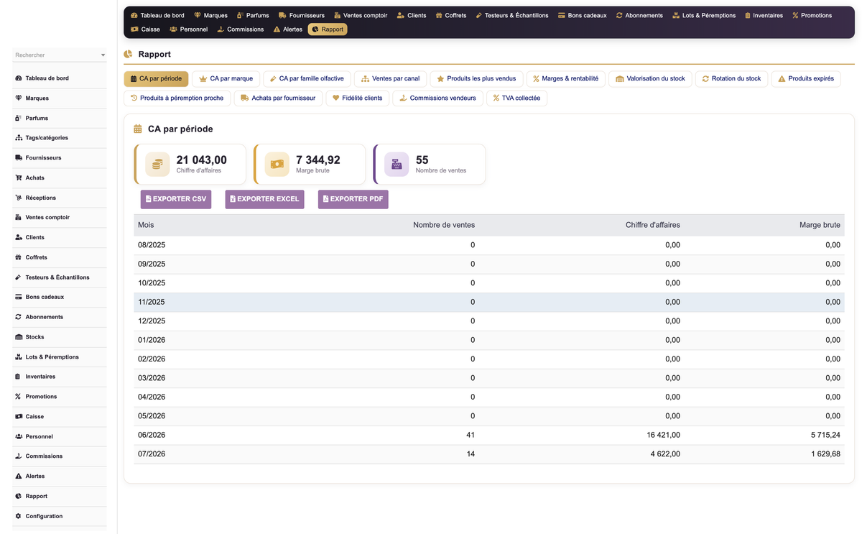The height and width of the screenshot is (534, 862).
Task: View the Commissions vendeurs tab
Action: click(x=437, y=98)
